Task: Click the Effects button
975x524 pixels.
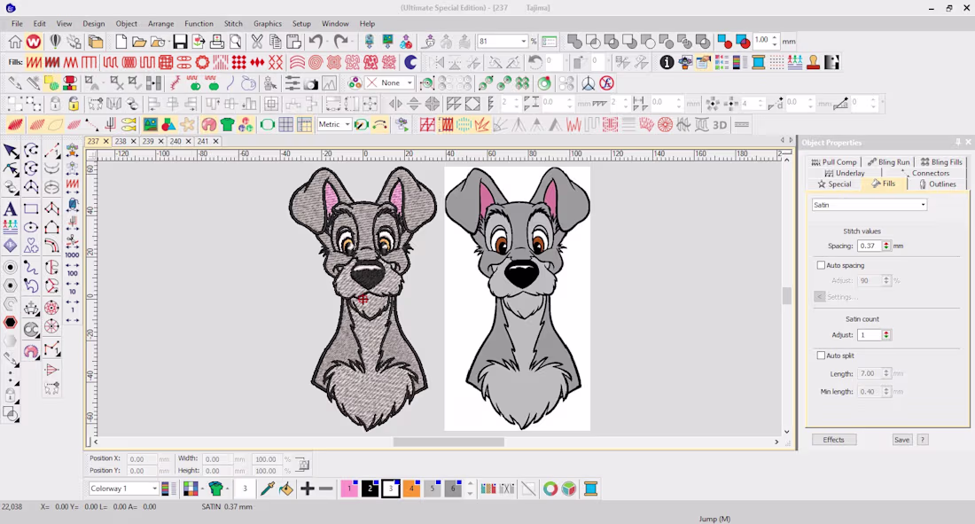Action: click(x=834, y=440)
